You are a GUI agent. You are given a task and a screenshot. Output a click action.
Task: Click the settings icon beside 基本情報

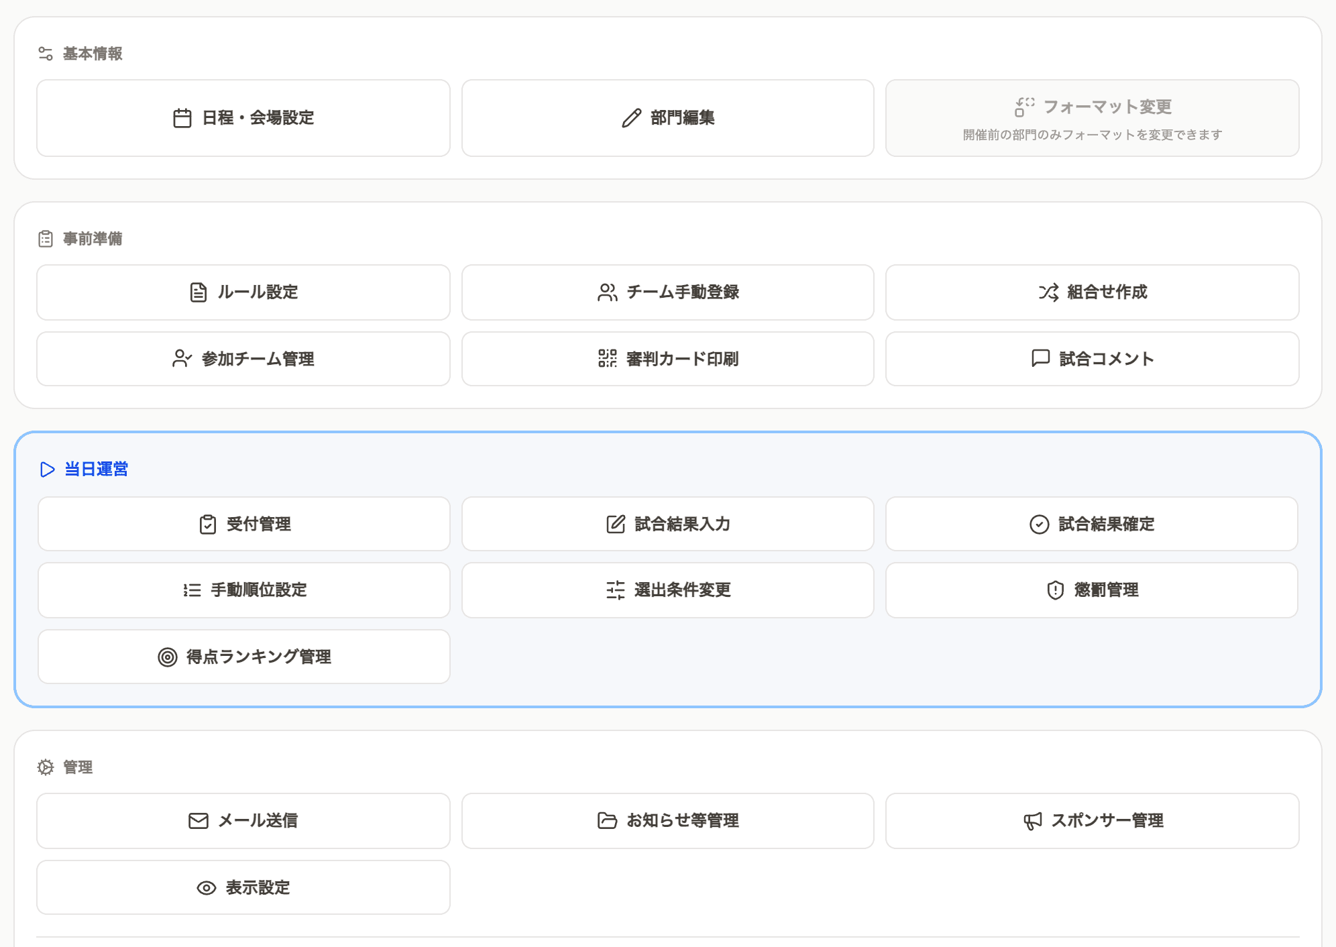click(x=46, y=54)
